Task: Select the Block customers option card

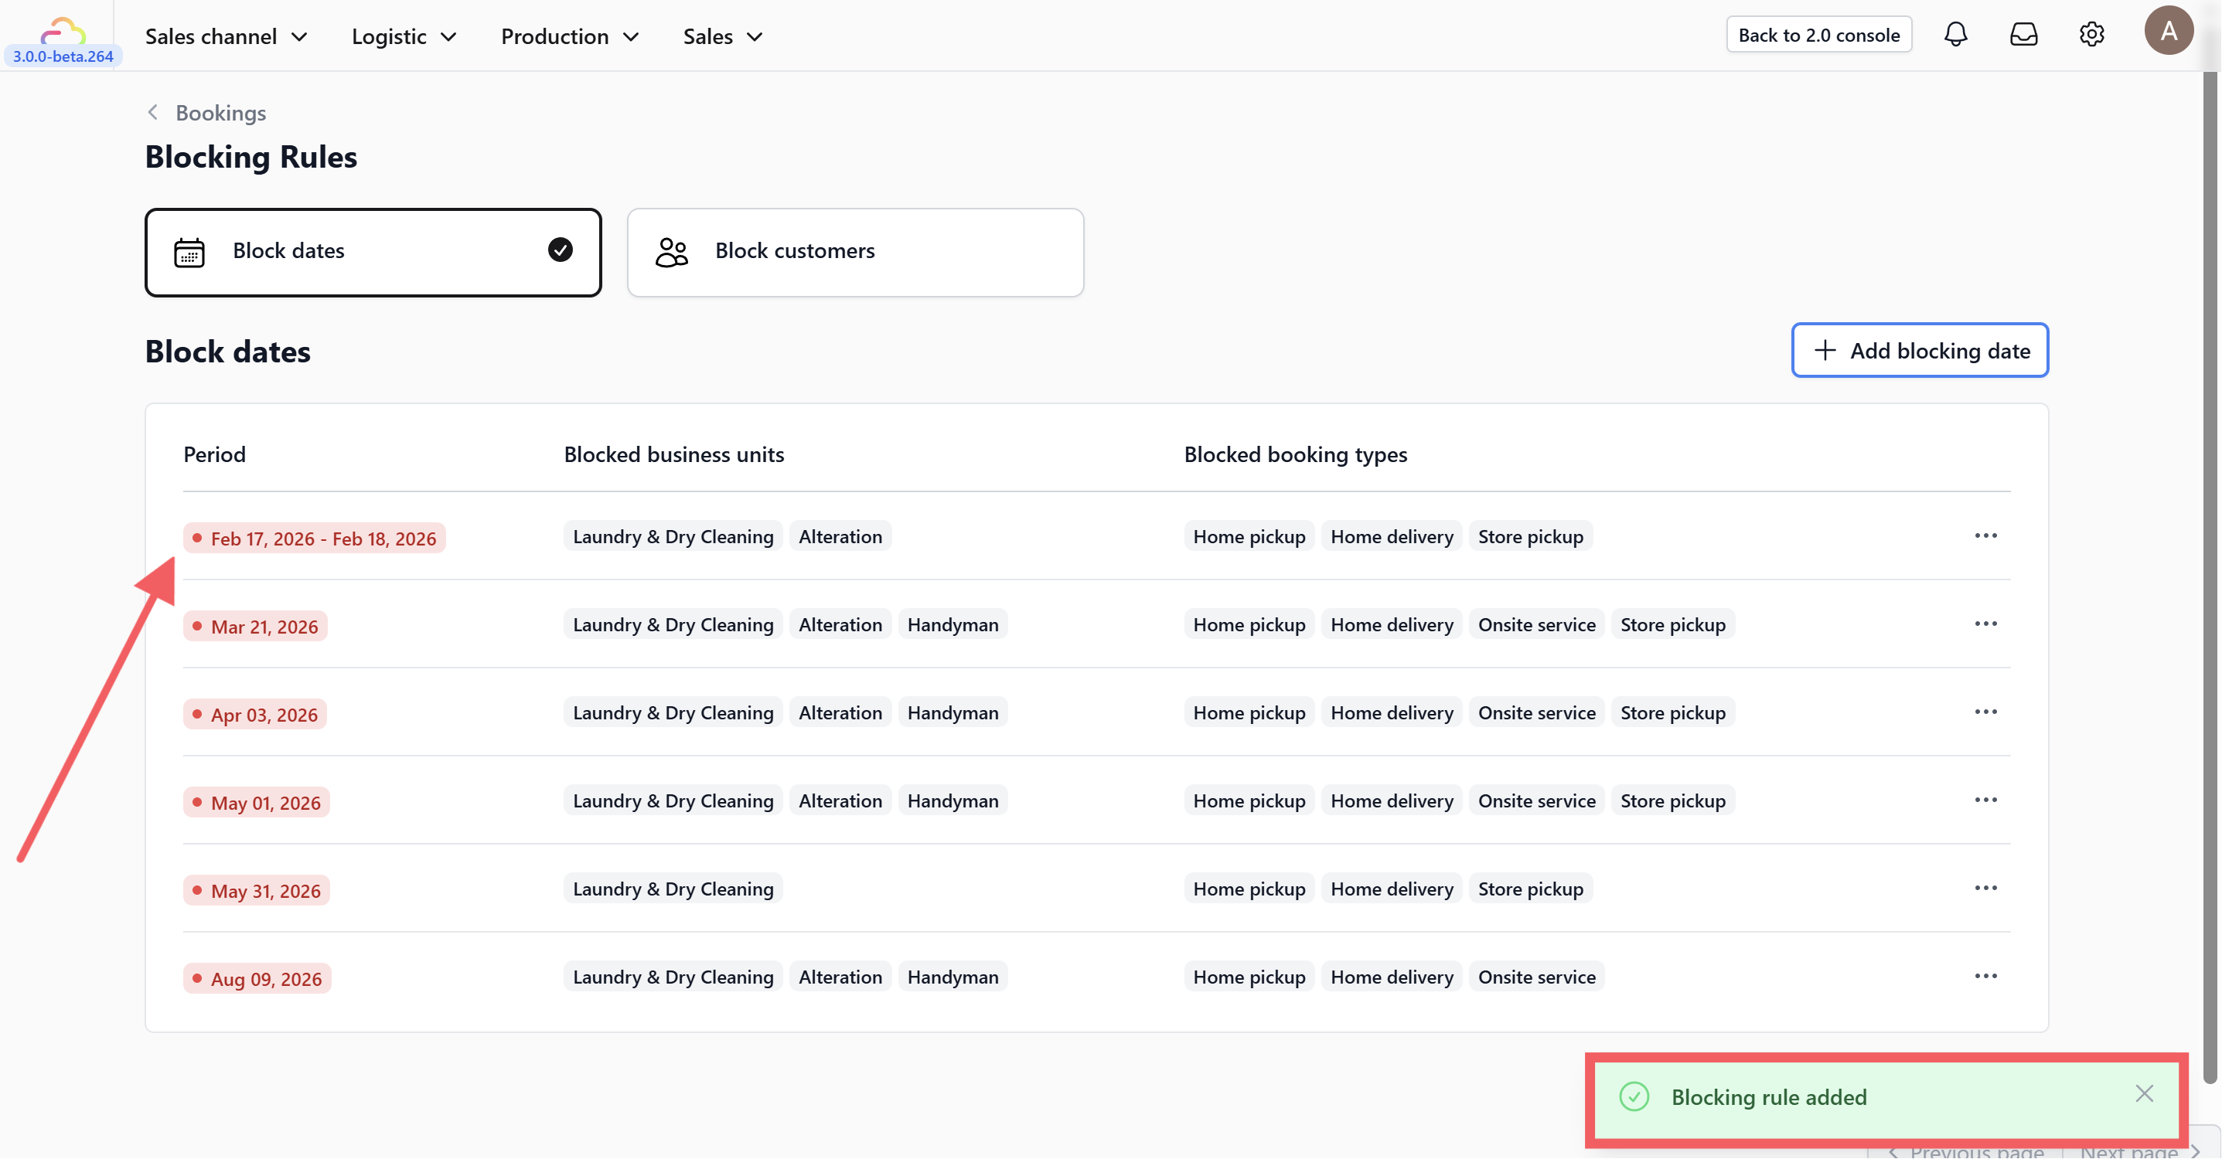Action: 855,252
